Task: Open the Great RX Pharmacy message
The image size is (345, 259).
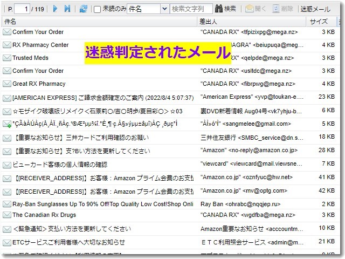Action: (39, 84)
